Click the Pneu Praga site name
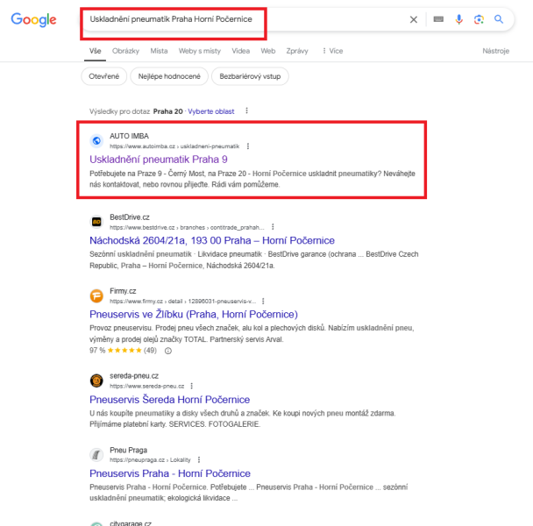Viewport: 533px width, 526px height. click(128, 451)
